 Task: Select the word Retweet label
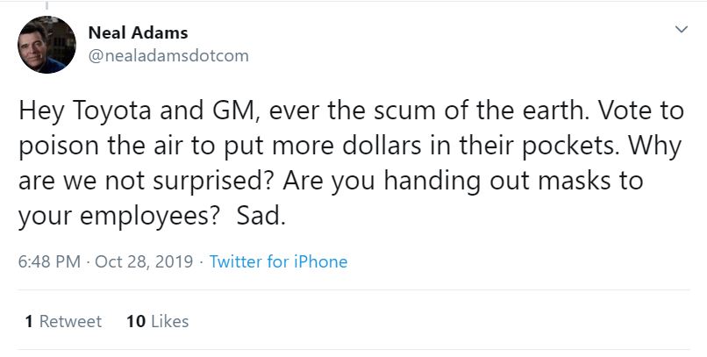pyautogui.click(x=70, y=321)
